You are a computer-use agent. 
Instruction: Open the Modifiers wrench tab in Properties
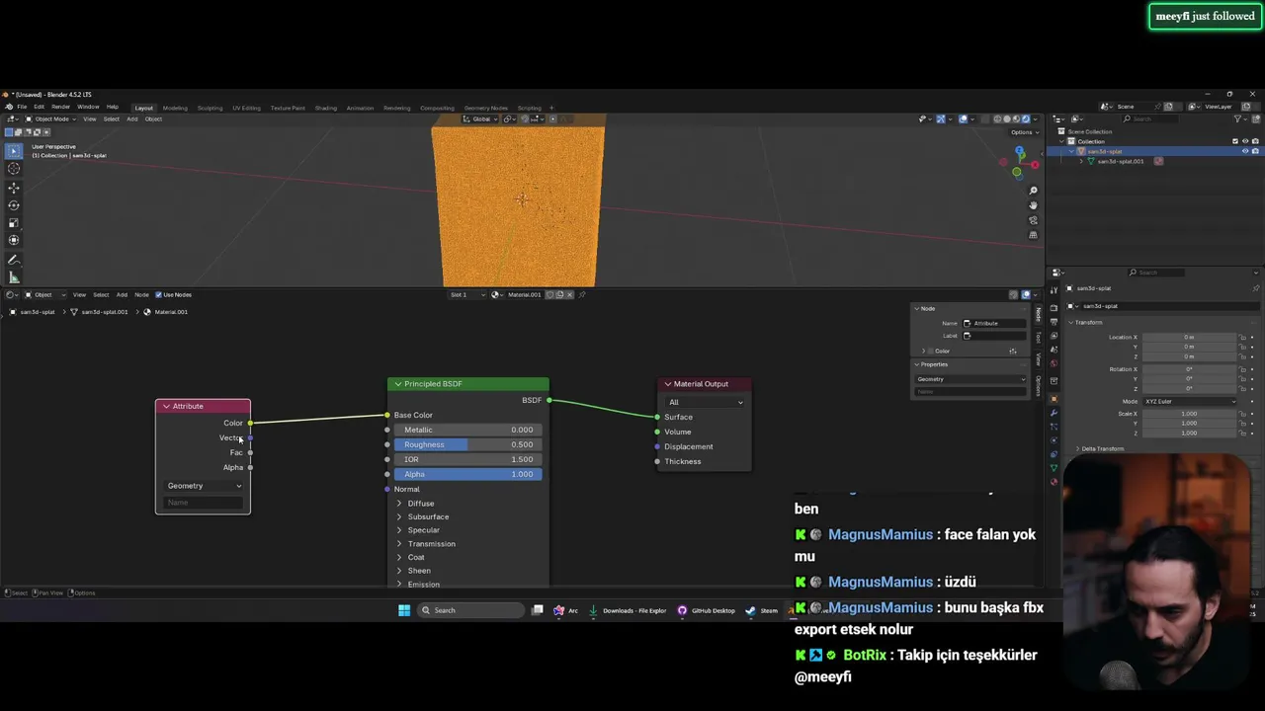(1054, 413)
